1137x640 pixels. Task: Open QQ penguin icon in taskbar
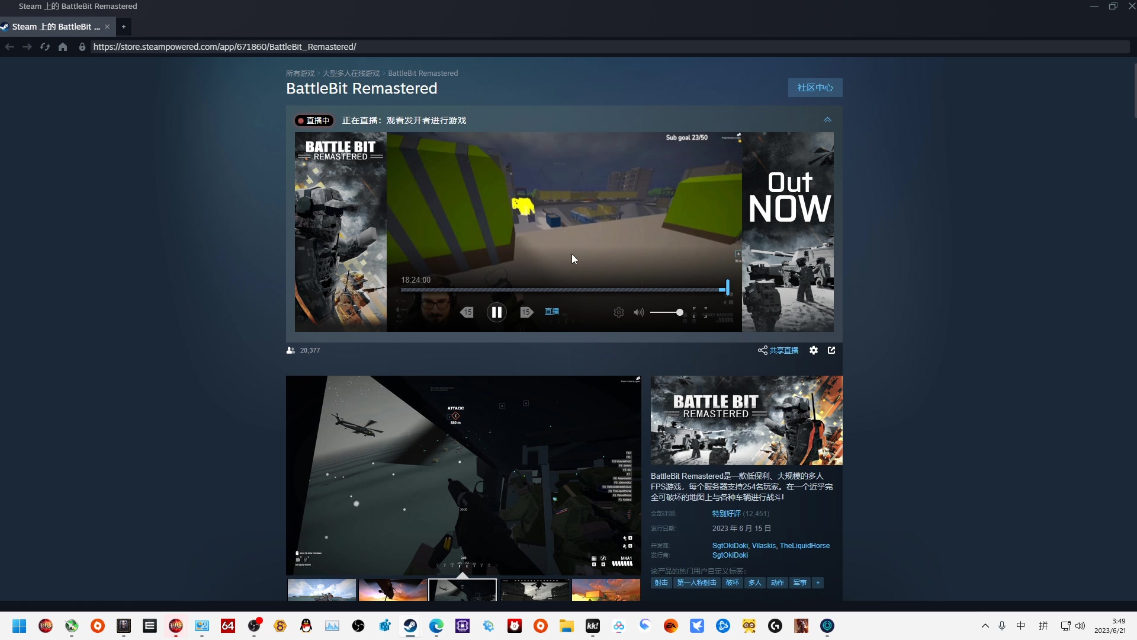pos(306,626)
